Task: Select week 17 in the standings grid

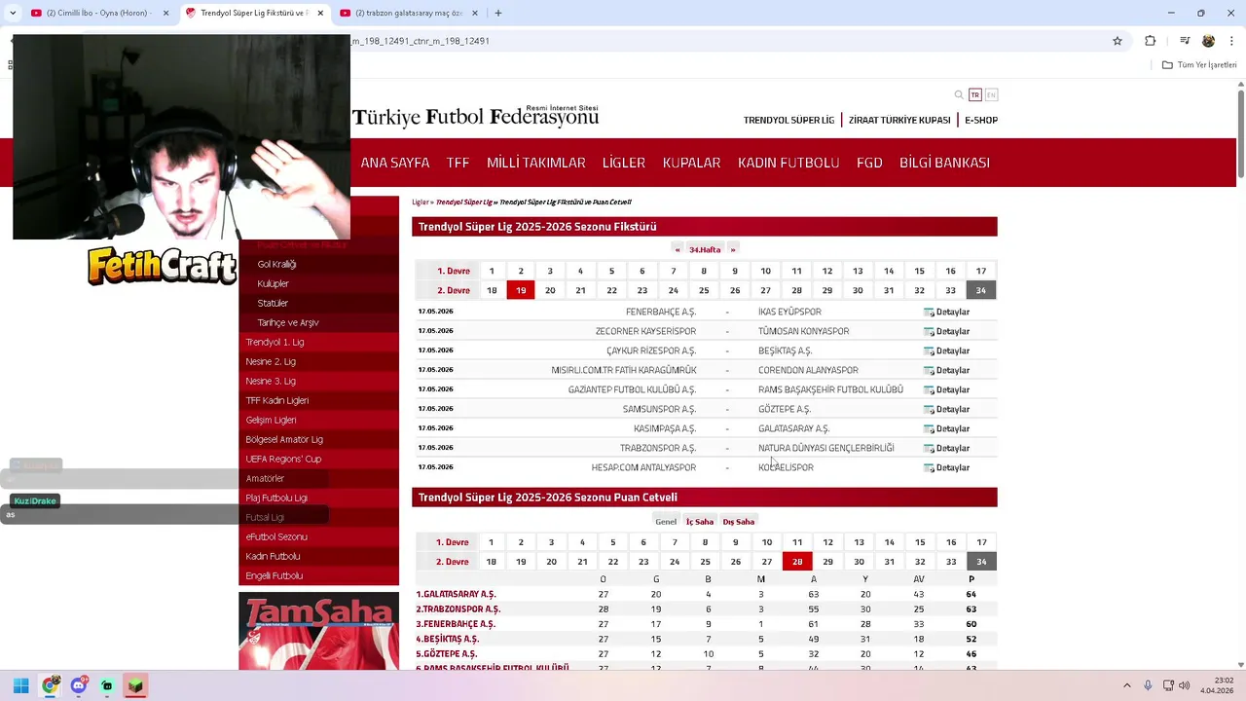Action: pyautogui.click(x=981, y=542)
